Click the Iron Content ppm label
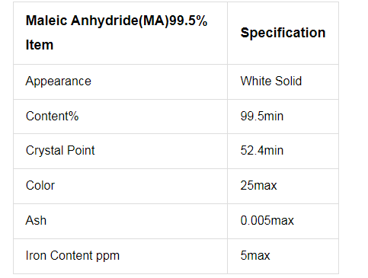 (72, 255)
